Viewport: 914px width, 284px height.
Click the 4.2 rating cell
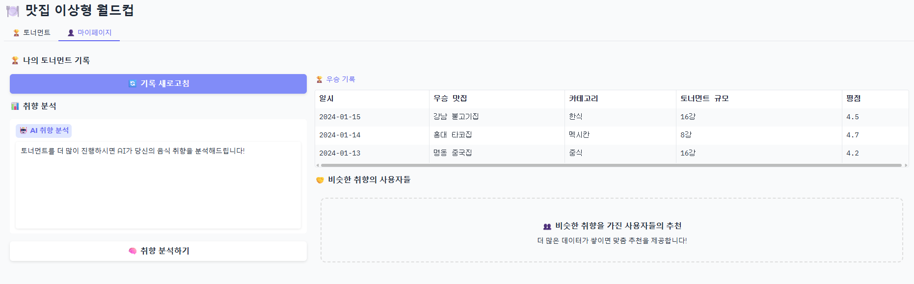pos(875,153)
